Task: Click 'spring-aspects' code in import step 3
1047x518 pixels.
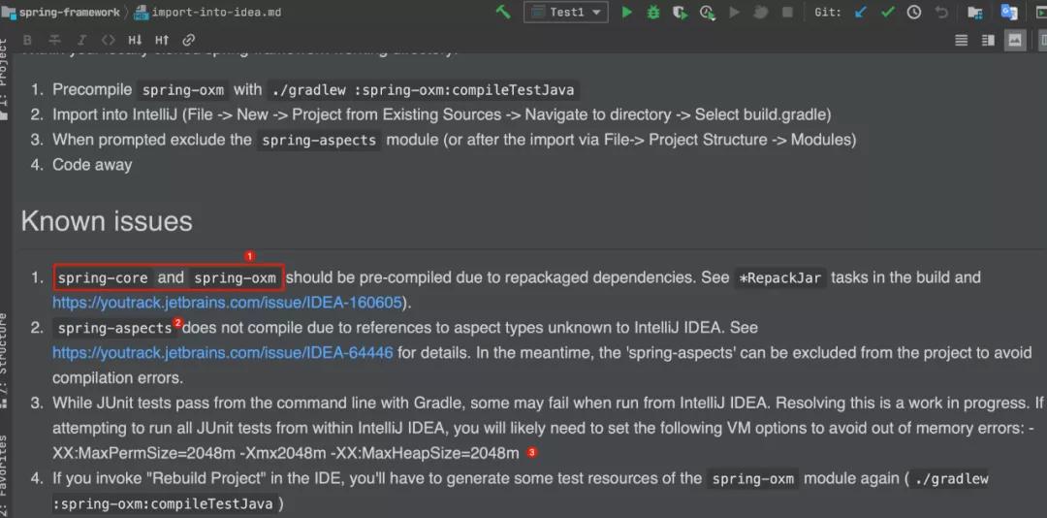Action: tap(320, 141)
